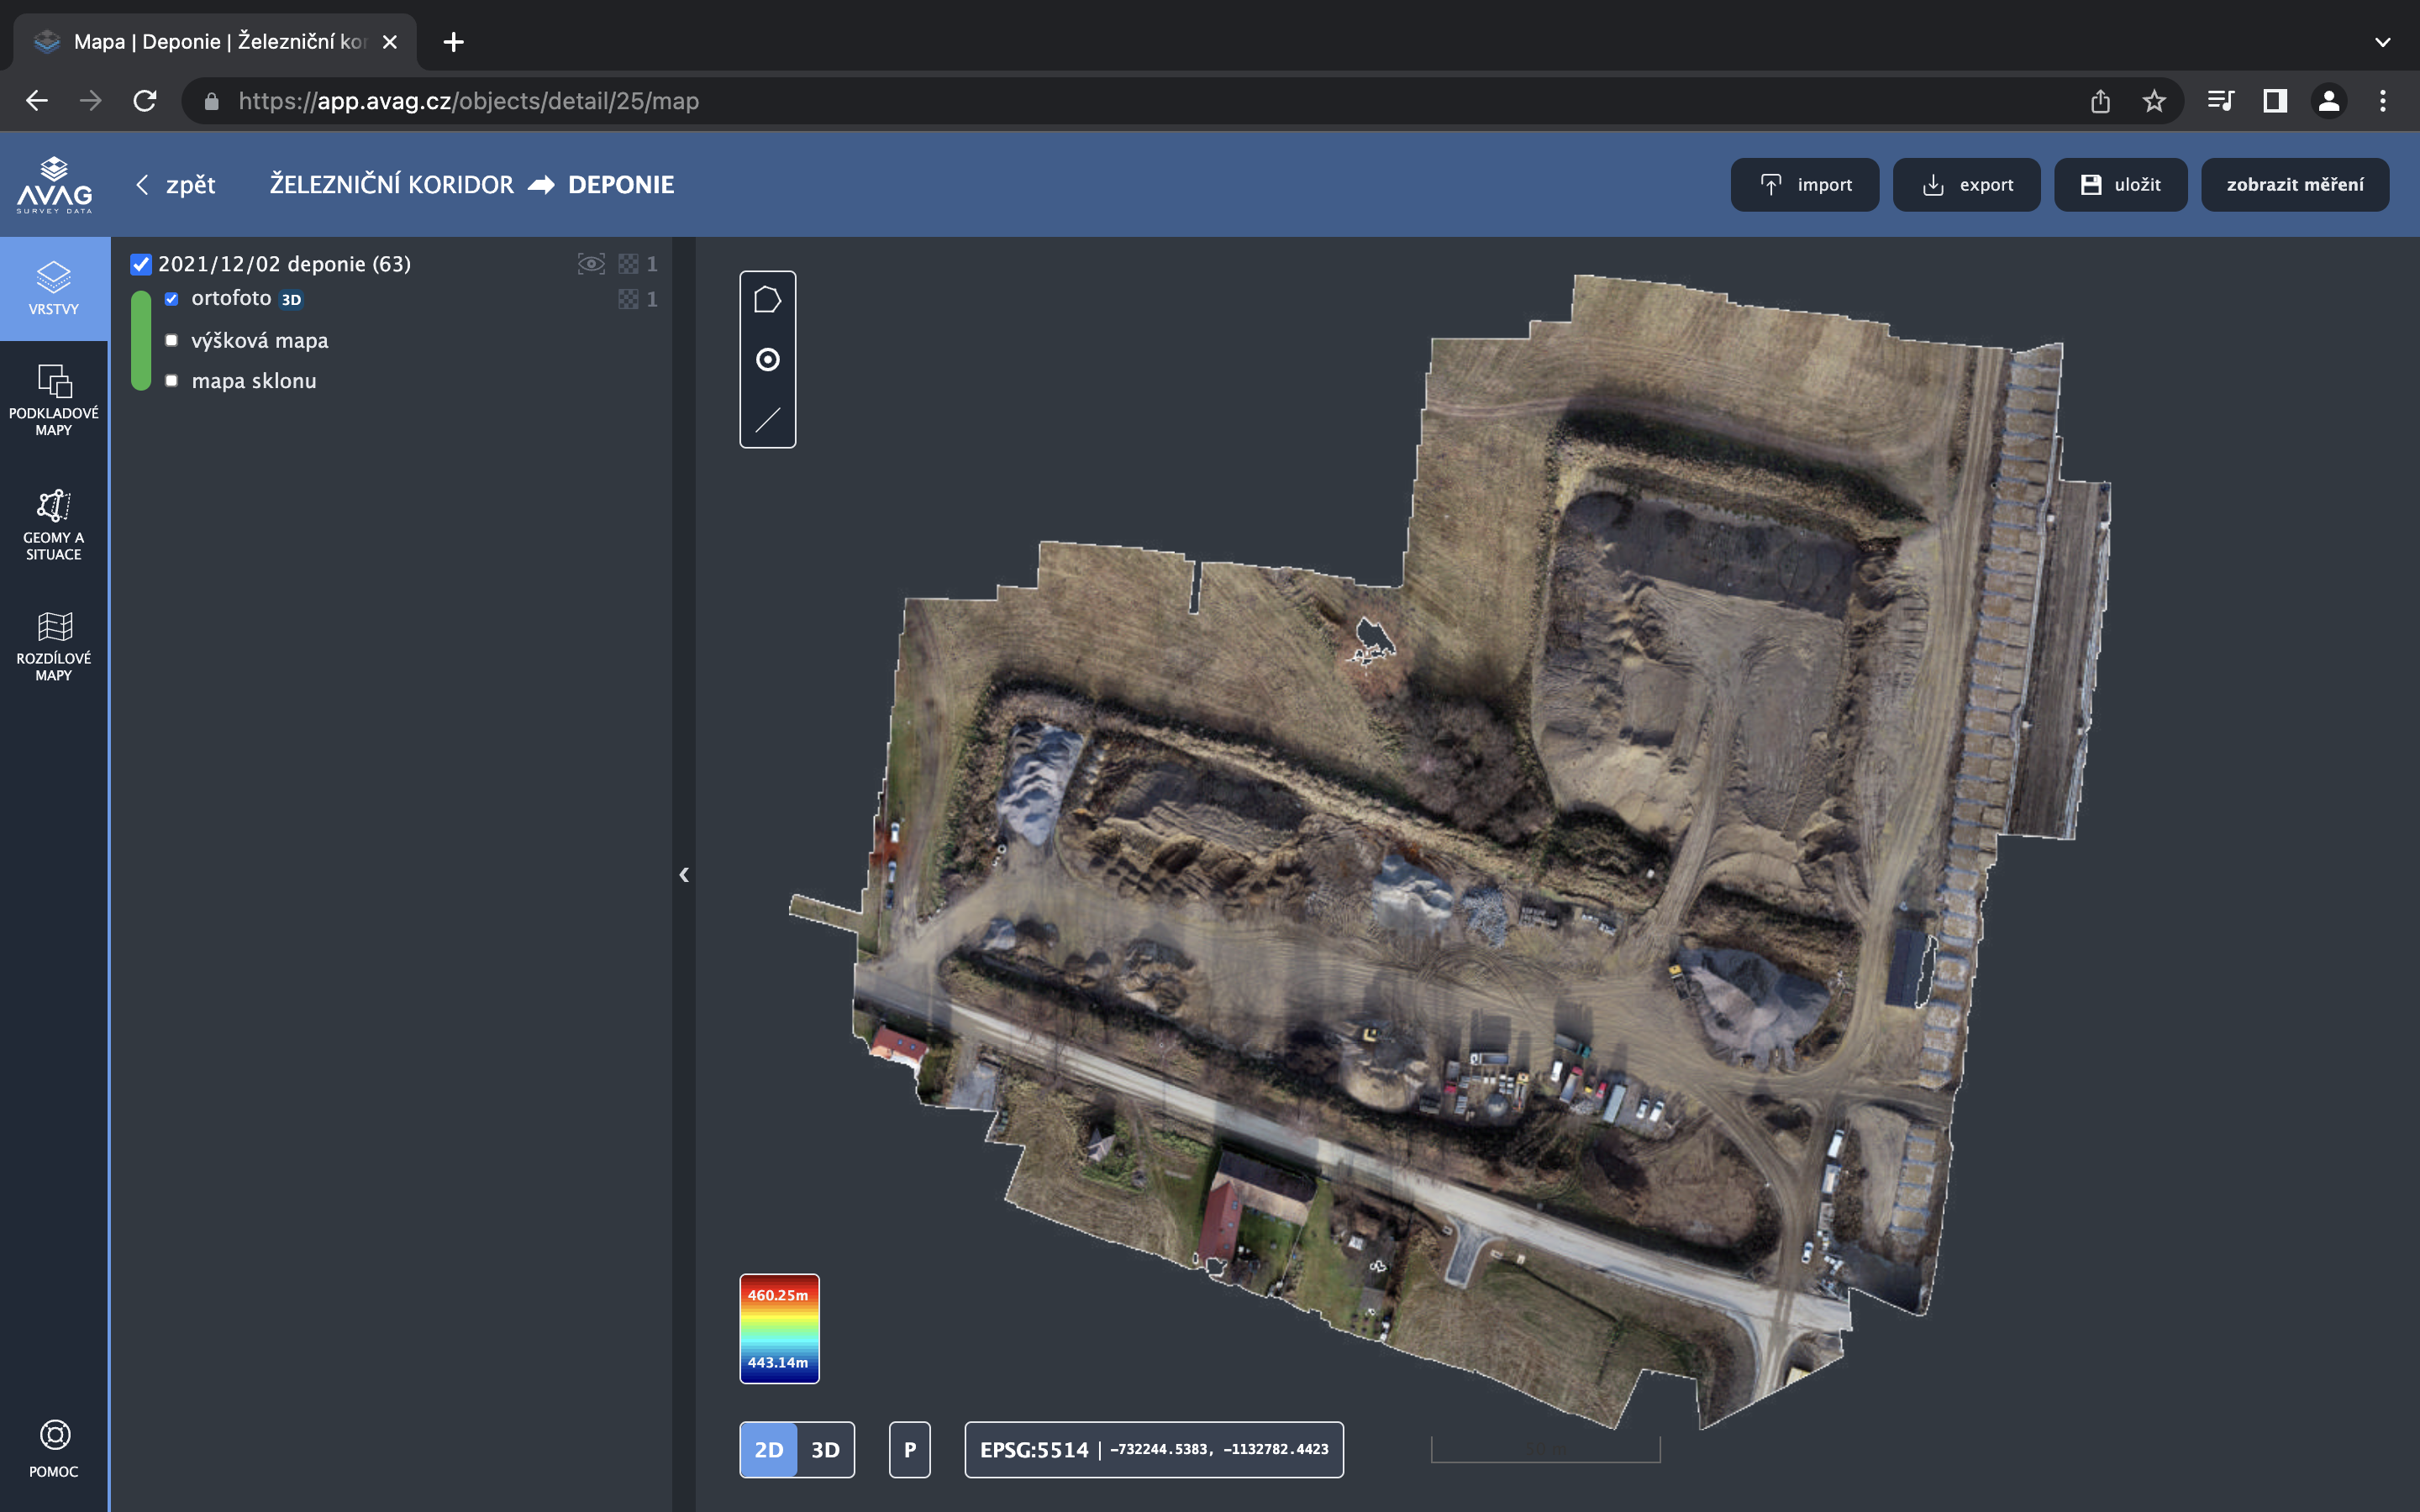Click zobrazit měření button

(x=2294, y=185)
